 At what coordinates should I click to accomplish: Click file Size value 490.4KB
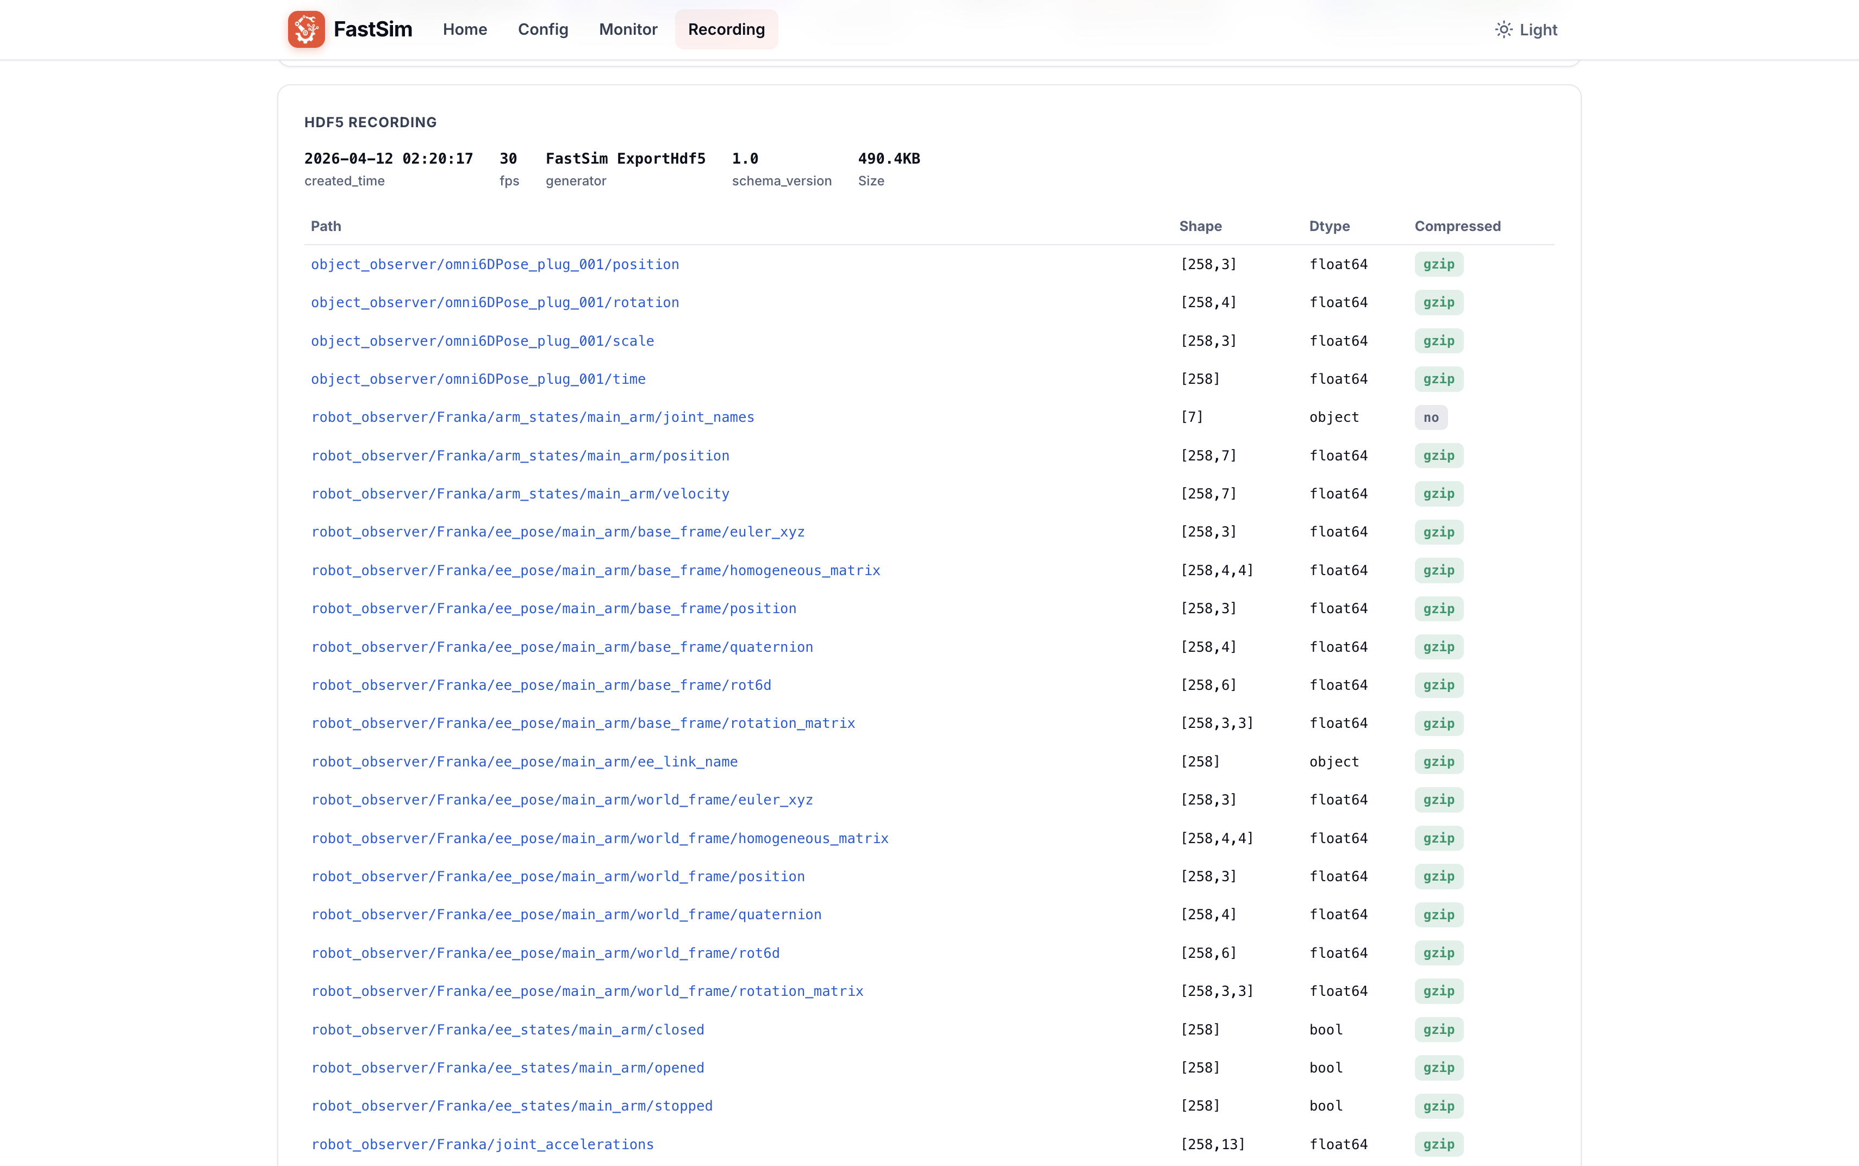[x=889, y=158]
